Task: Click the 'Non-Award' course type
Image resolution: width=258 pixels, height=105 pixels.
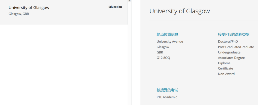Action: (x=227, y=74)
